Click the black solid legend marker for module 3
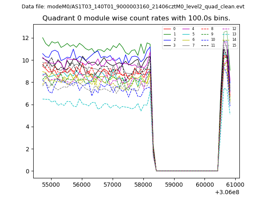 coord(167,45)
